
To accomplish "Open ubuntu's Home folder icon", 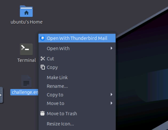I will click(x=26, y=11).
